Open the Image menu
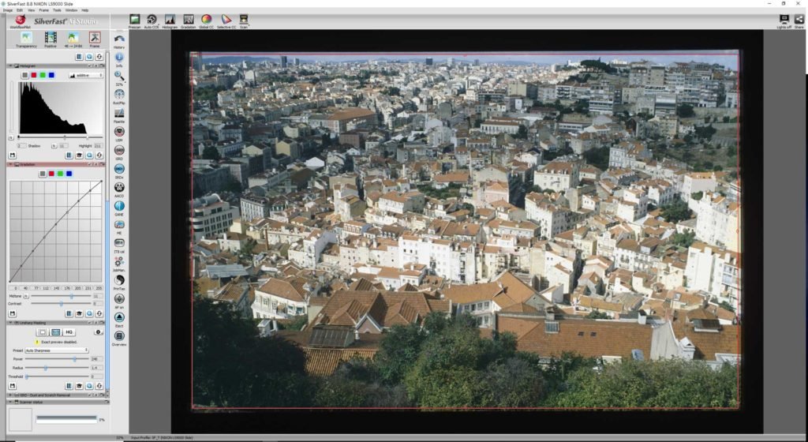808x442 pixels. tap(8, 10)
